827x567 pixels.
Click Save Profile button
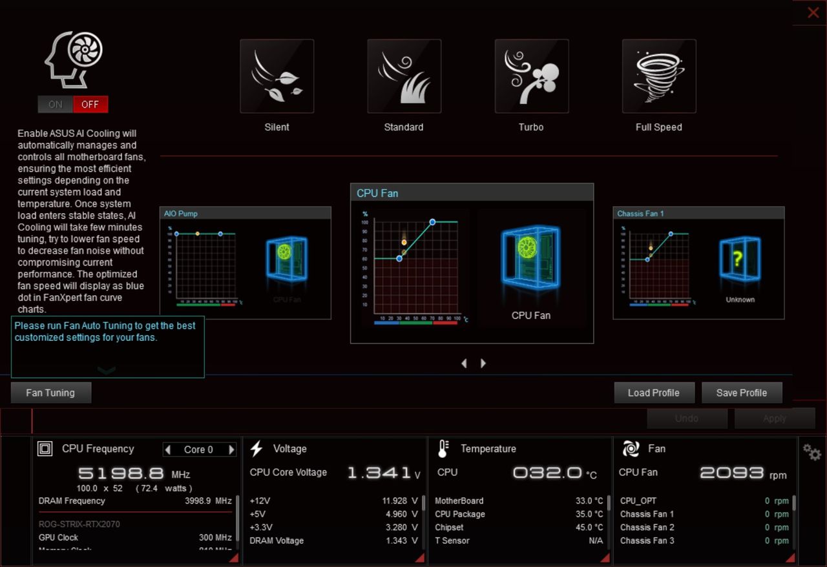tap(742, 393)
